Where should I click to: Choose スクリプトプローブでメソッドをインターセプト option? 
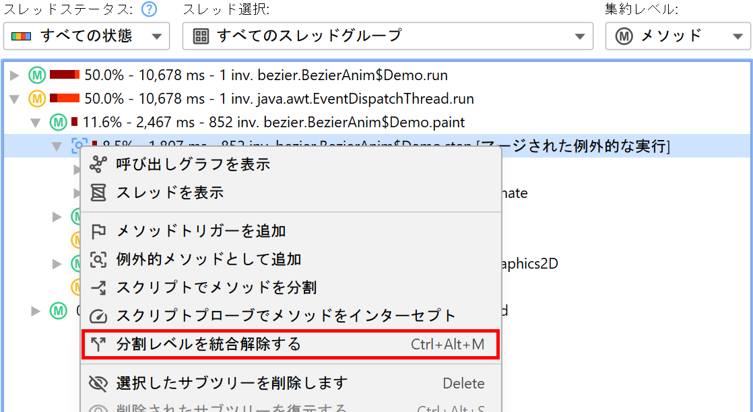coord(286,316)
